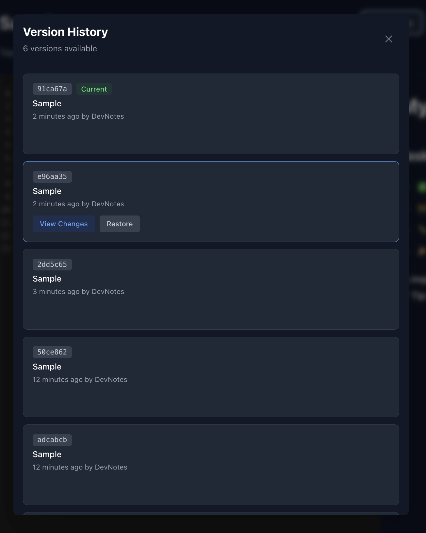426x533 pixels.
Task: Click timestamp text under 50ce862
Action: pos(80,380)
